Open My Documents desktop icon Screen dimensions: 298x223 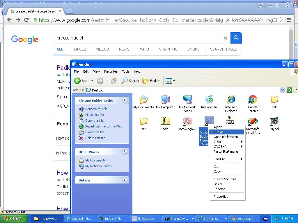(x=143, y=102)
